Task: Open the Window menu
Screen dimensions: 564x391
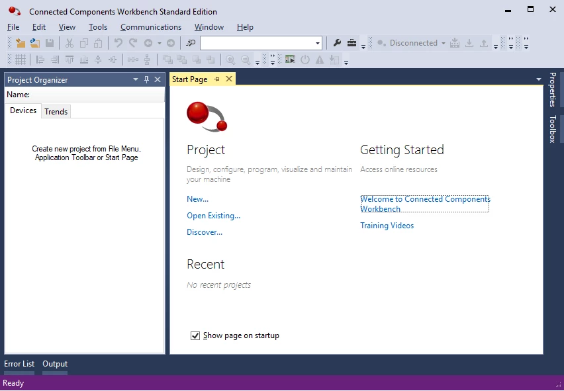Action: pos(209,27)
